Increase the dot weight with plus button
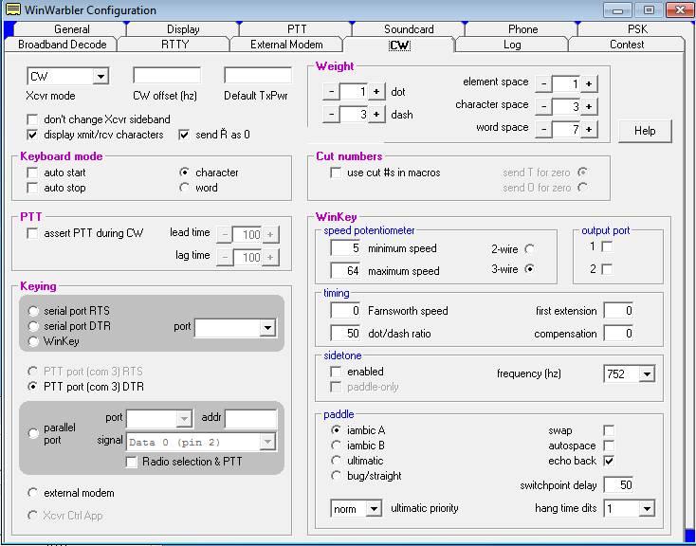The width and height of the screenshot is (696, 546). [376, 92]
